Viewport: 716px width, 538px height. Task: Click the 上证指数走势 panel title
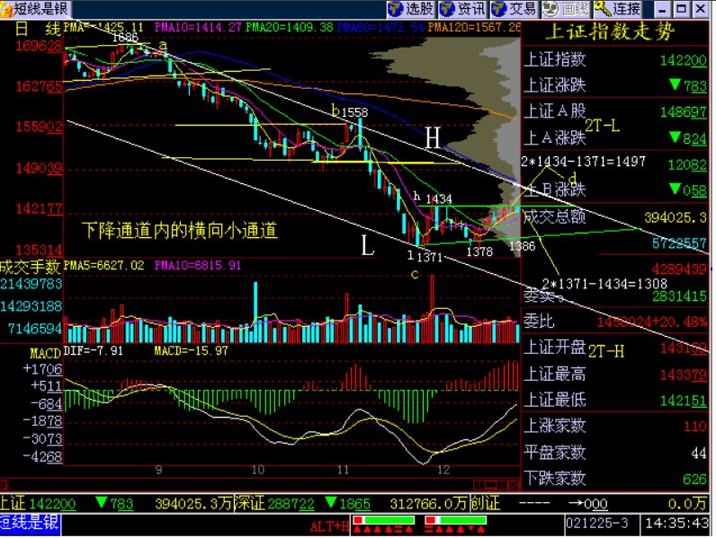610,31
